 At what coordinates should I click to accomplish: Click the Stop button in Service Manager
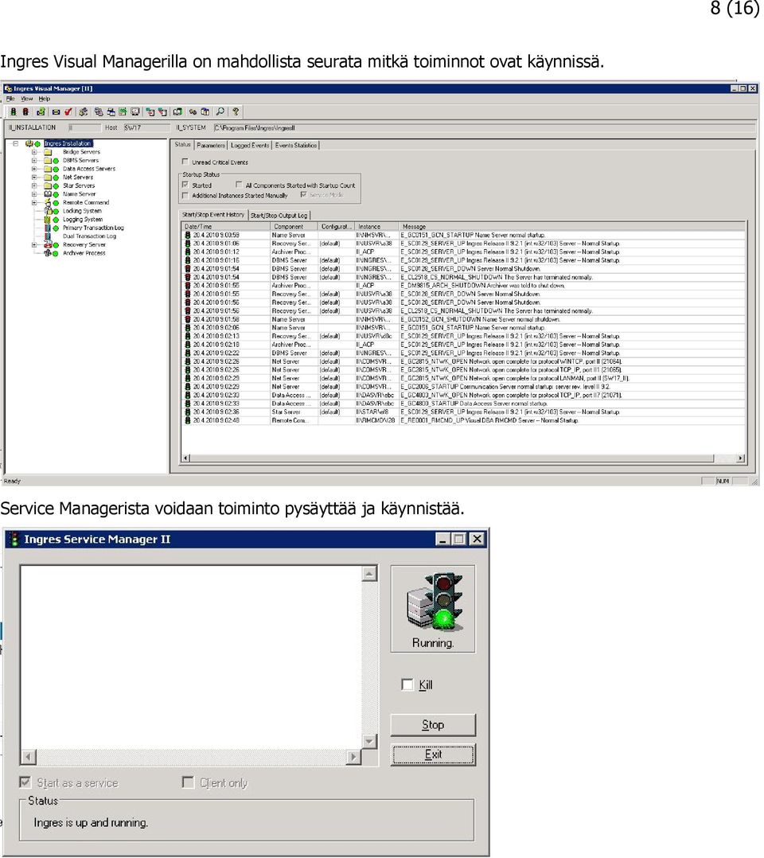pyautogui.click(x=433, y=725)
